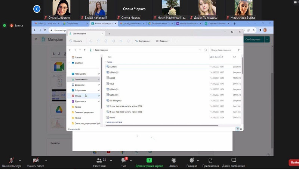Select Завантаження in Explorer sidebar

(83, 79)
